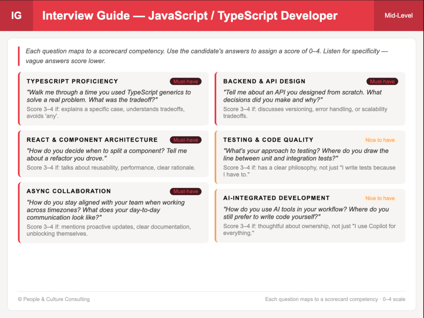Click scoring note about clear philosophy
This screenshot has width=424, height=318.
click(x=310, y=171)
